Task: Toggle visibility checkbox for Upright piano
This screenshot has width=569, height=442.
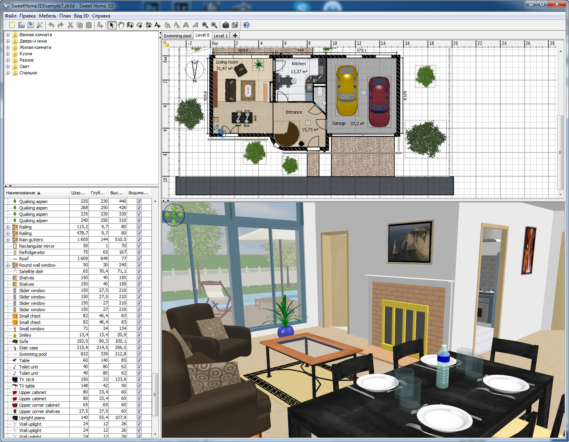Action: pyautogui.click(x=139, y=418)
